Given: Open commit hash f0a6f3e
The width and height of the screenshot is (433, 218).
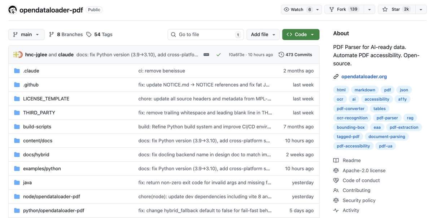Looking at the screenshot, I should click(x=237, y=55).
